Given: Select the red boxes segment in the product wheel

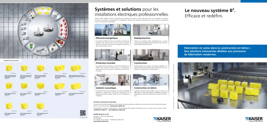Looking at the screenshot, I should pos(63,29).
